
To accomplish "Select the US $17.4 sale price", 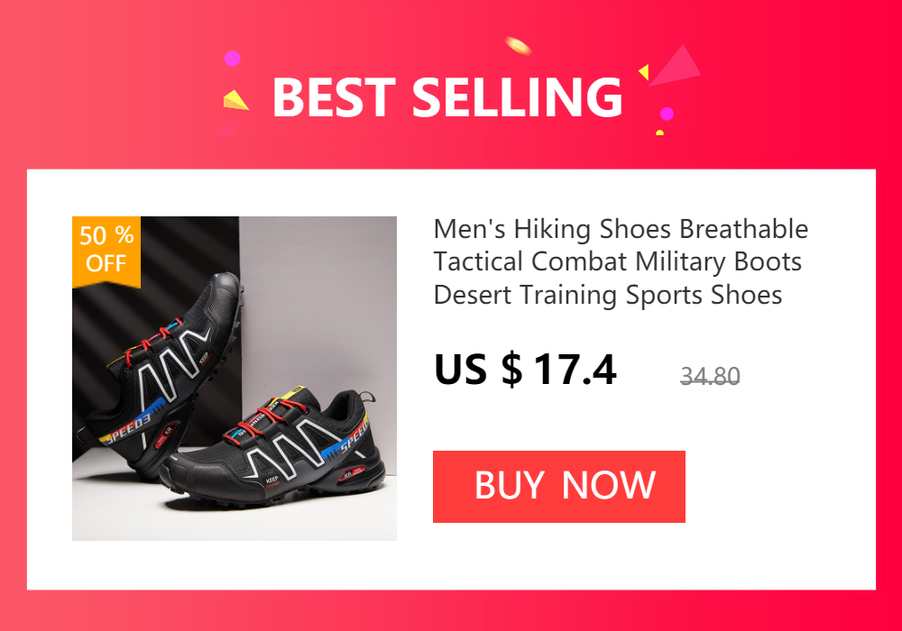I will 525,369.
